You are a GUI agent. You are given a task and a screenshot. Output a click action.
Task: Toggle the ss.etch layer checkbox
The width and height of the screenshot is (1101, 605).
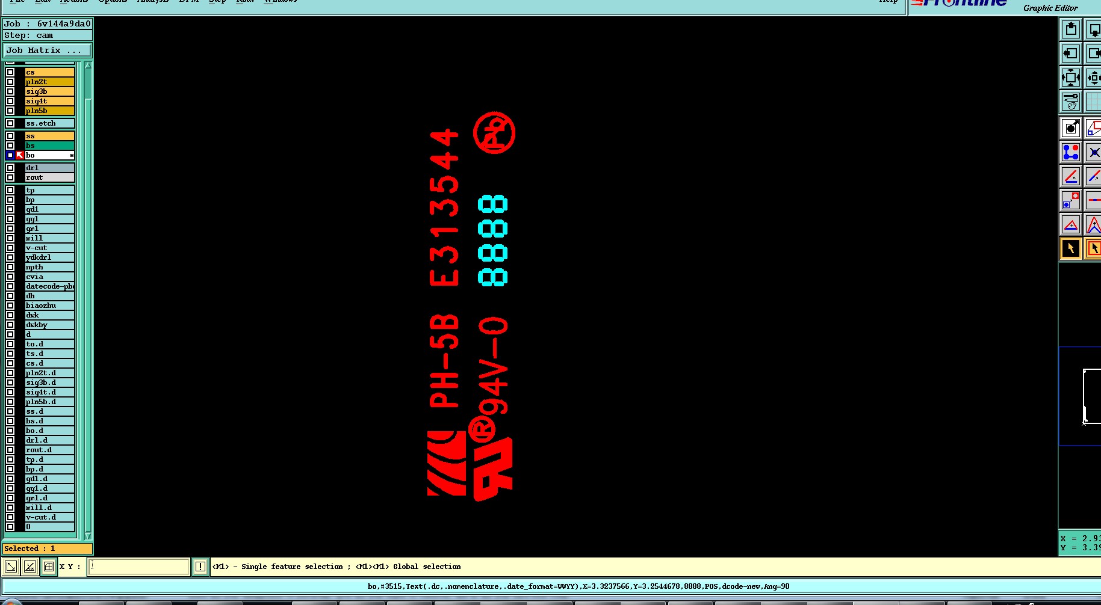click(x=10, y=123)
